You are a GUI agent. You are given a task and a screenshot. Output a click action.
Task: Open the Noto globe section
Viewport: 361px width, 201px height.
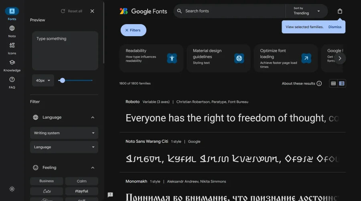(x=12, y=31)
